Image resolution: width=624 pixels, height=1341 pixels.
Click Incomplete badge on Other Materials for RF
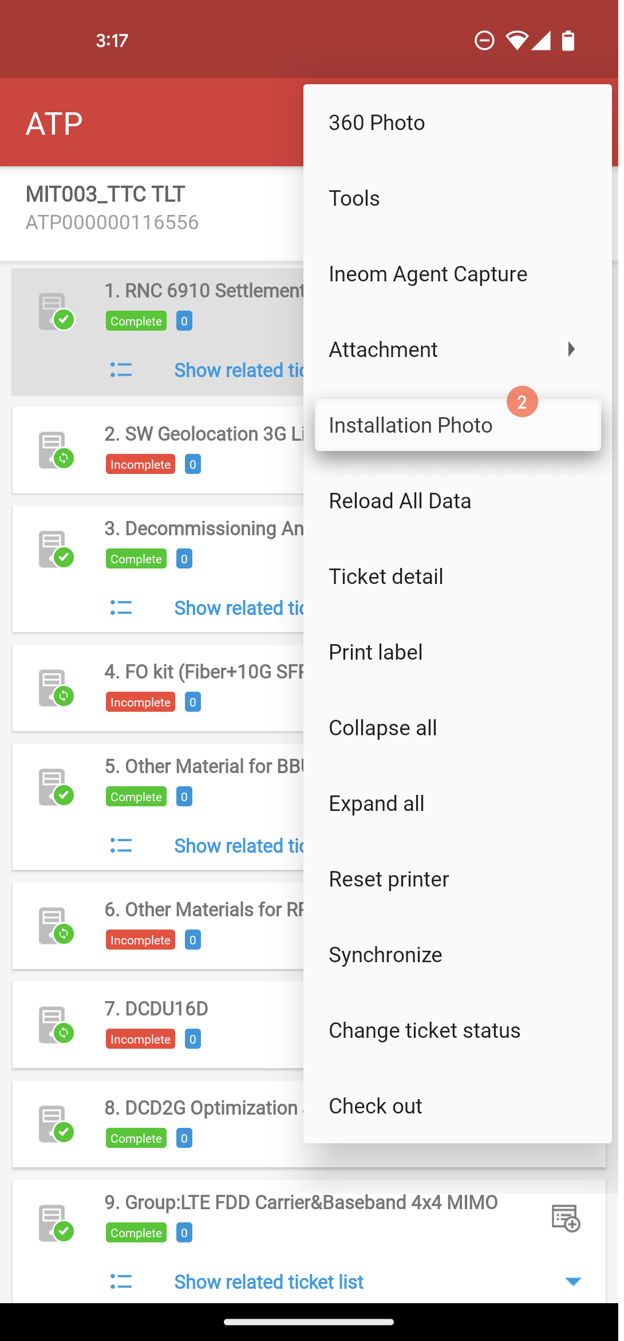[x=140, y=940]
